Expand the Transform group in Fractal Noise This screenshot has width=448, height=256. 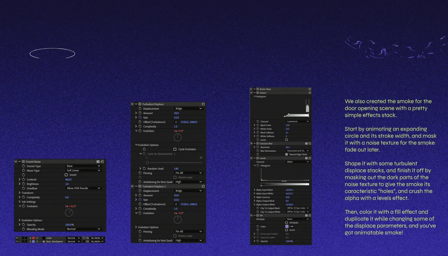[x=20, y=193]
